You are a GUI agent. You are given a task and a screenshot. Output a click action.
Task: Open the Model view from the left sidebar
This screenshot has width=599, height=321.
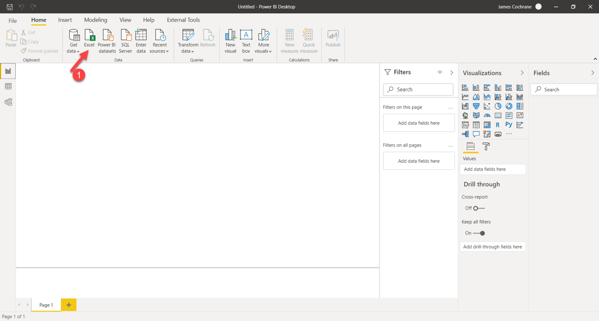[8, 102]
